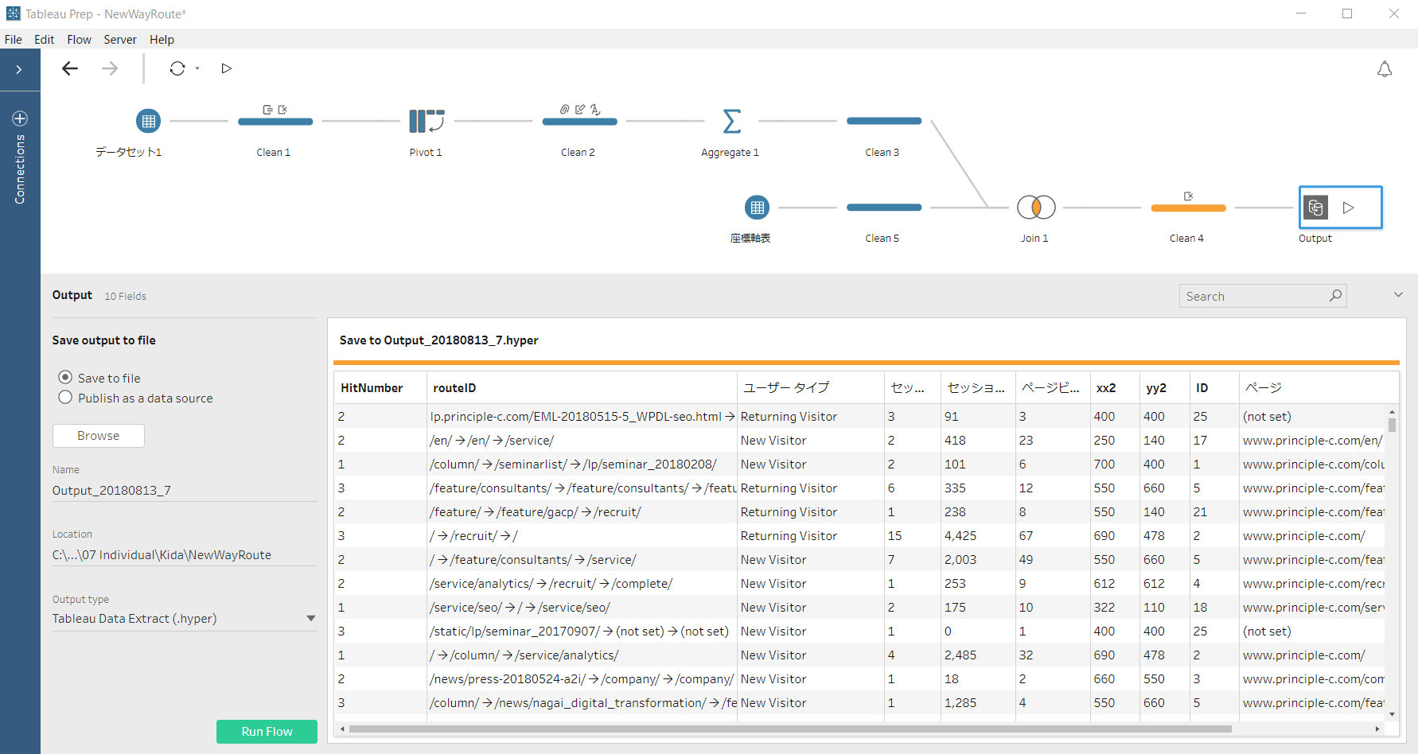
Task: Select the Save to file radio button
Action: click(x=65, y=377)
